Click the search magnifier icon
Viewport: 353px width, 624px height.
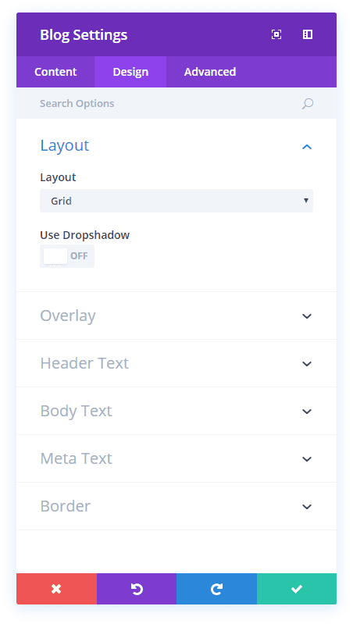tap(307, 104)
